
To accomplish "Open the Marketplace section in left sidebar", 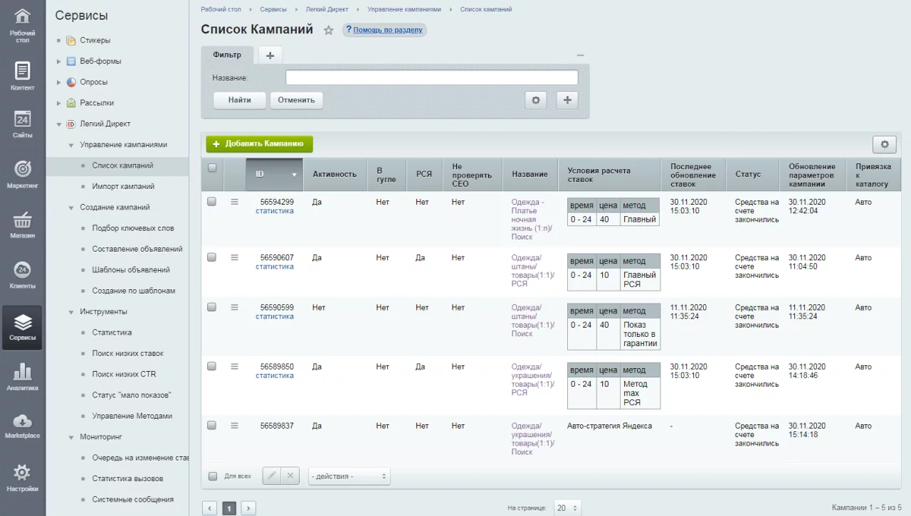I will (22, 426).
